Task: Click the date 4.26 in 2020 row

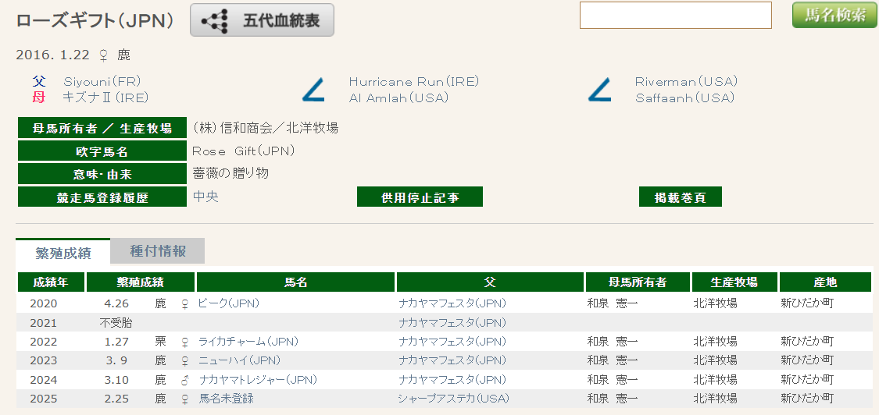Action: (x=116, y=303)
